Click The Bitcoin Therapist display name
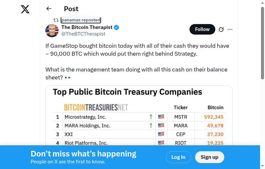 (x=87, y=27)
